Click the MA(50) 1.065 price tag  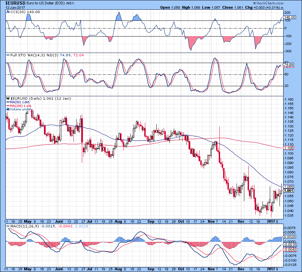289,186
